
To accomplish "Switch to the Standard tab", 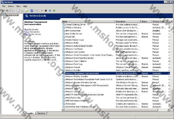I will tap(41, 113).
